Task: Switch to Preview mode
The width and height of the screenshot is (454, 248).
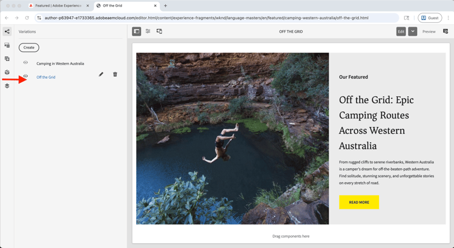Action: coord(429,31)
